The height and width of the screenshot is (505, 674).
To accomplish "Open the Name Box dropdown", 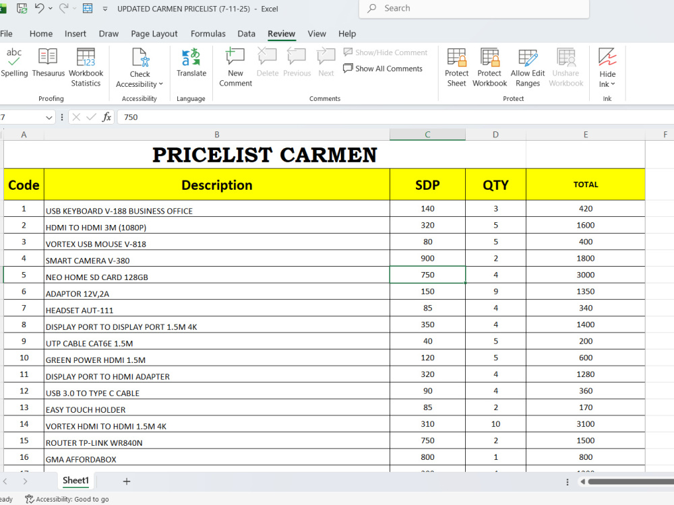I will pos(49,117).
